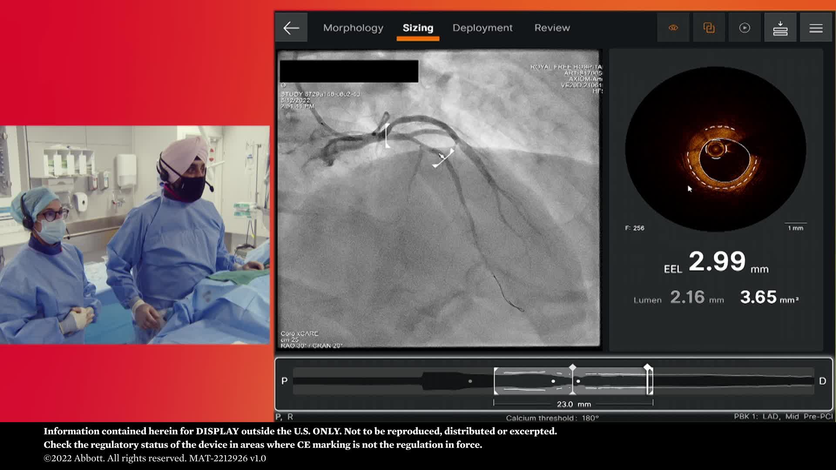Open the Deployment tab

482,28
